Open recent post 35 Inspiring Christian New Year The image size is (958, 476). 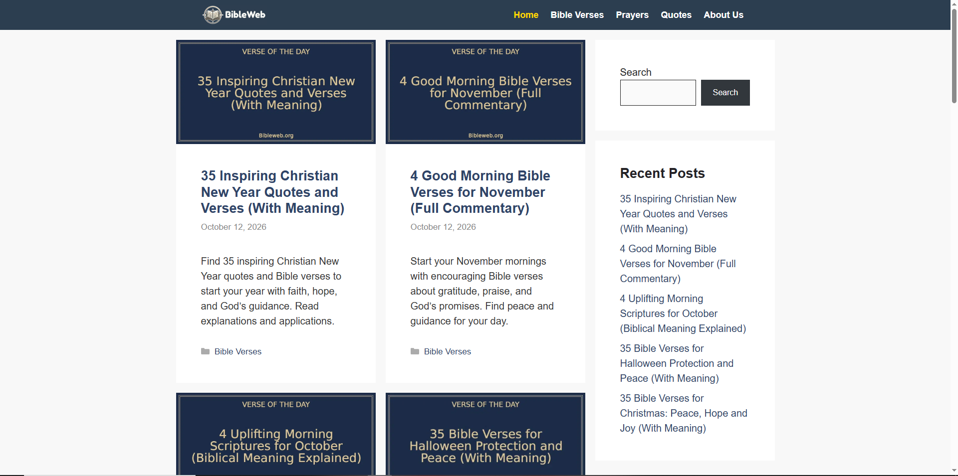coord(678,214)
